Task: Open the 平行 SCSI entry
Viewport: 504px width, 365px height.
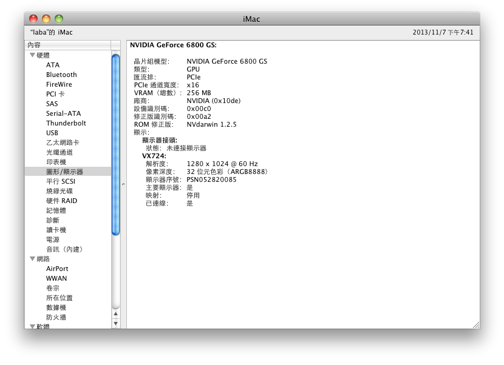Action: click(61, 181)
